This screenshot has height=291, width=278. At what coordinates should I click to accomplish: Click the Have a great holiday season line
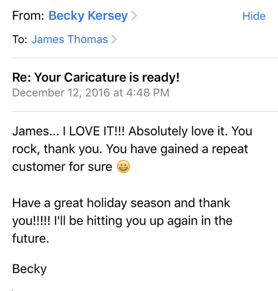tap(121, 203)
